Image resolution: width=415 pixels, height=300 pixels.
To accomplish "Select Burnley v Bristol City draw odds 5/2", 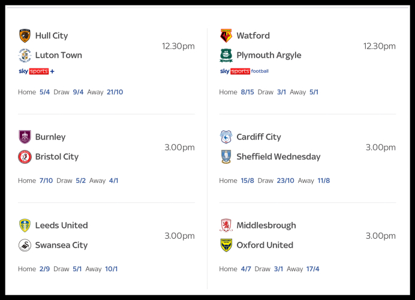I will (x=81, y=181).
